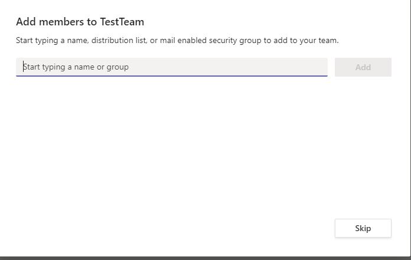The image size is (411, 260).
Task: Click the 'TestTeam' name in the dialog title
Action: [122, 22]
